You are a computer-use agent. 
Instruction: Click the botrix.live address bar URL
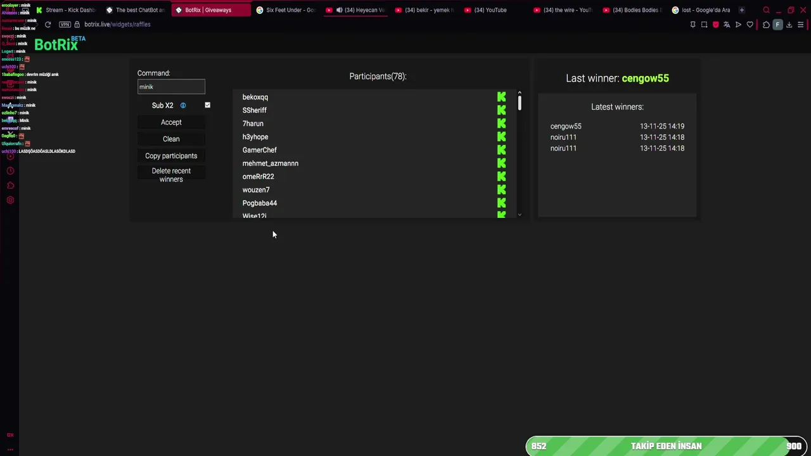[117, 24]
